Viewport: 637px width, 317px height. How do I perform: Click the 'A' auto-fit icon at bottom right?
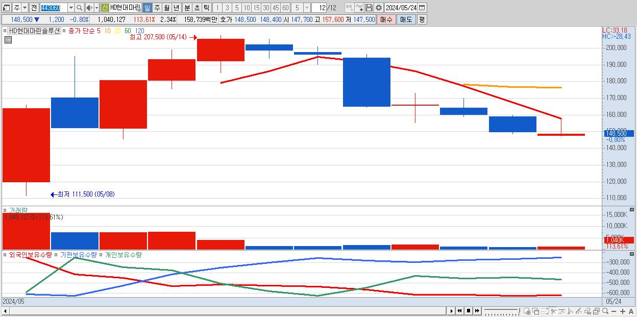point(631,311)
